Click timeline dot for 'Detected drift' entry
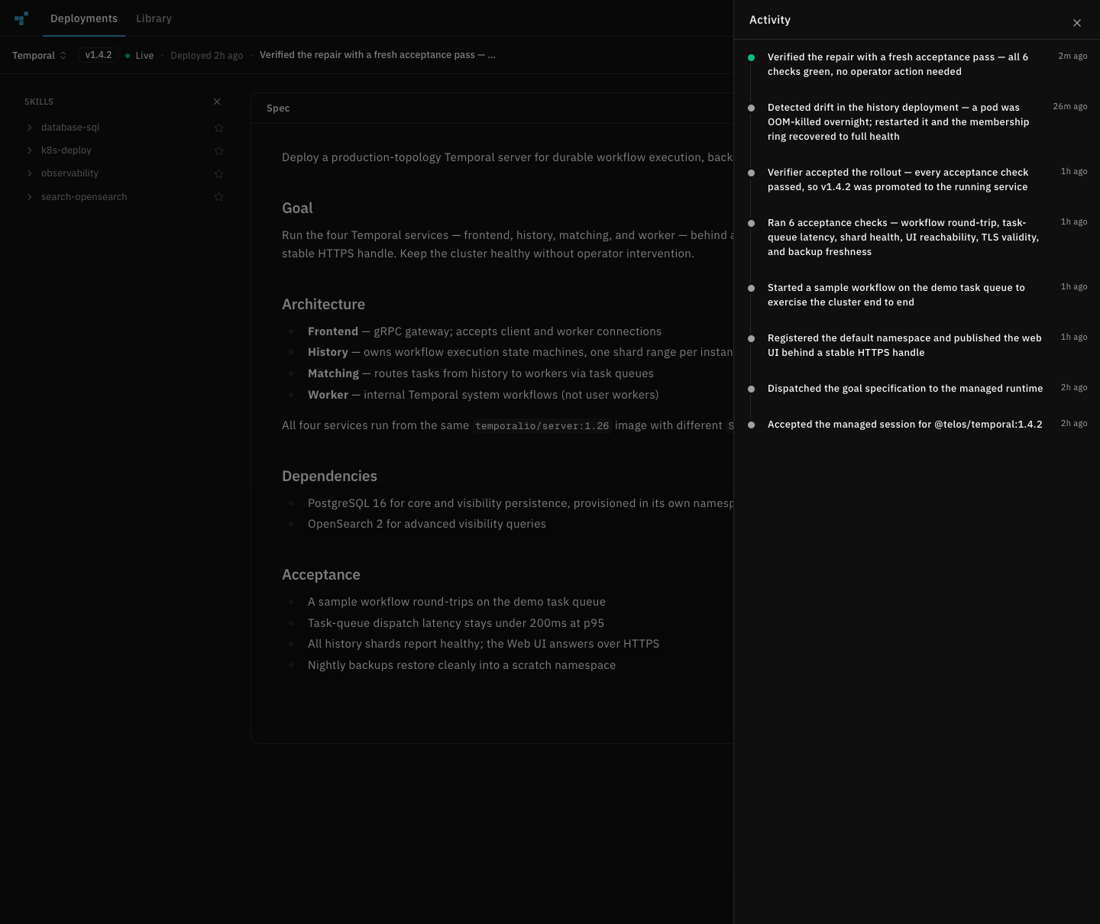This screenshot has width=1100, height=924. pyautogui.click(x=751, y=108)
